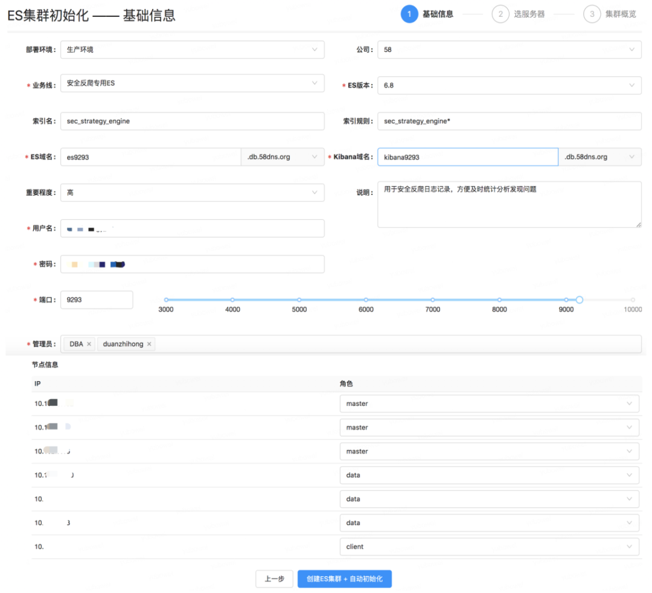The width and height of the screenshot is (652, 593).
Task: Go to step 2 选服务器
Action: [518, 14]
